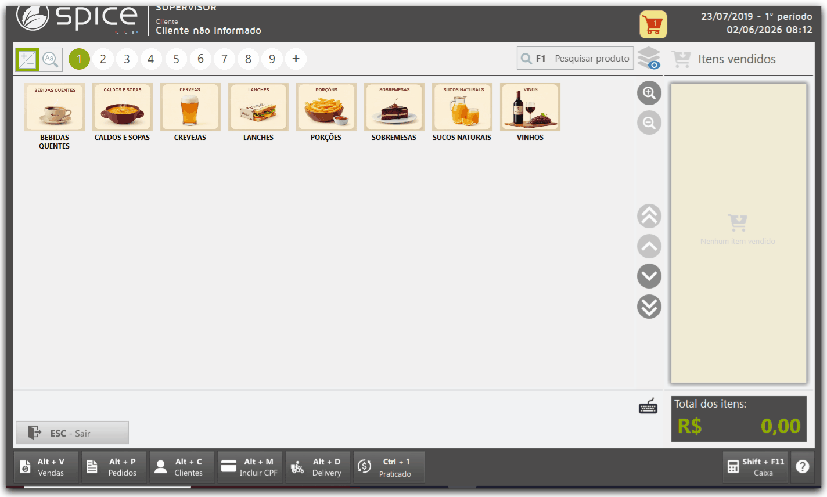Select page 6 tab

(200, 59)
